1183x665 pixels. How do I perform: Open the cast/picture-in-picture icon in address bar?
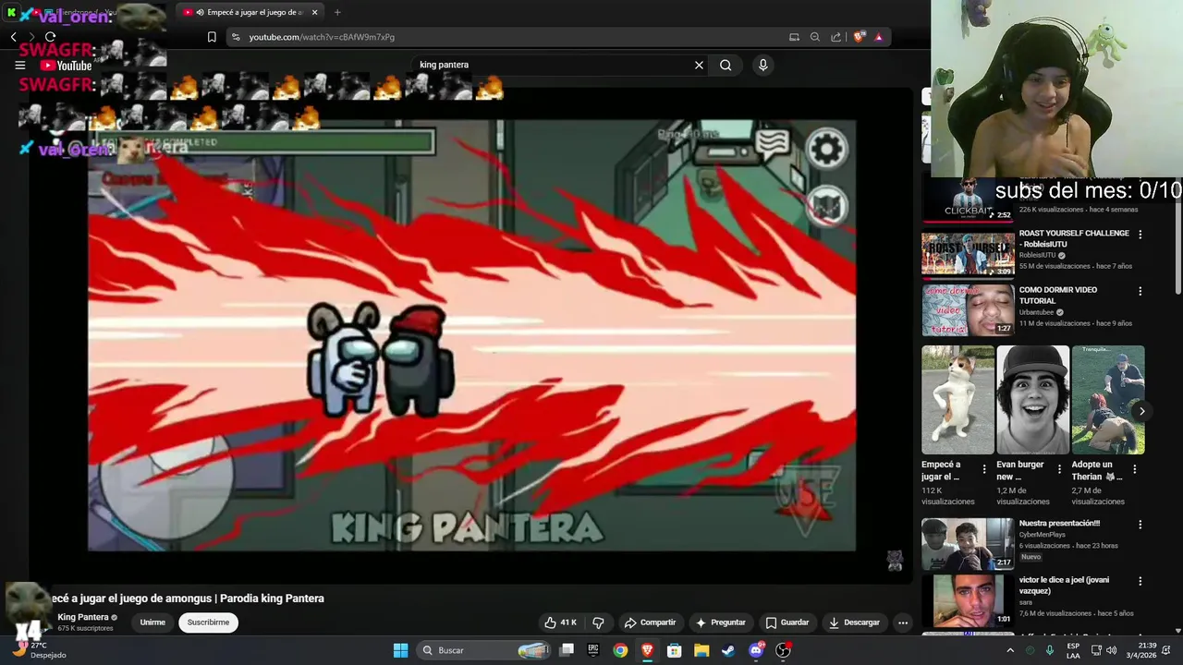(794, 37)
